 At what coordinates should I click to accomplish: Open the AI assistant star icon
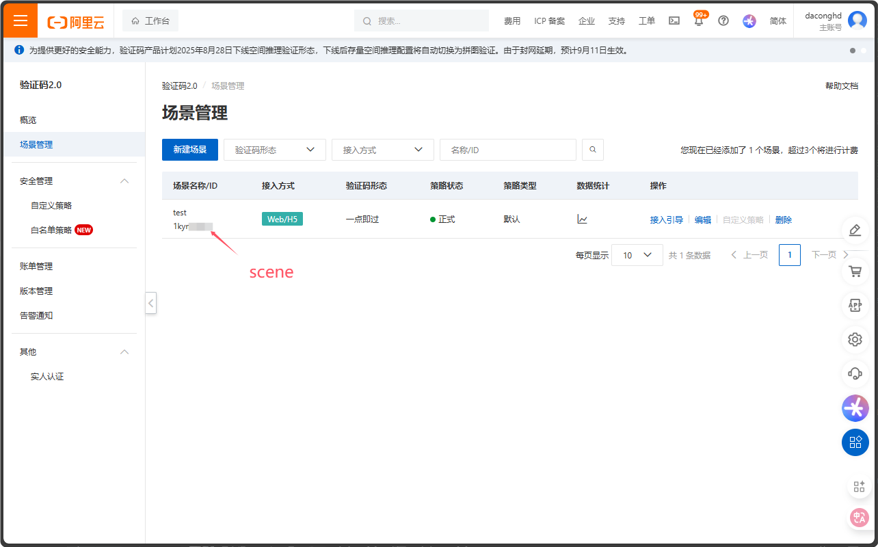(749, 21)
